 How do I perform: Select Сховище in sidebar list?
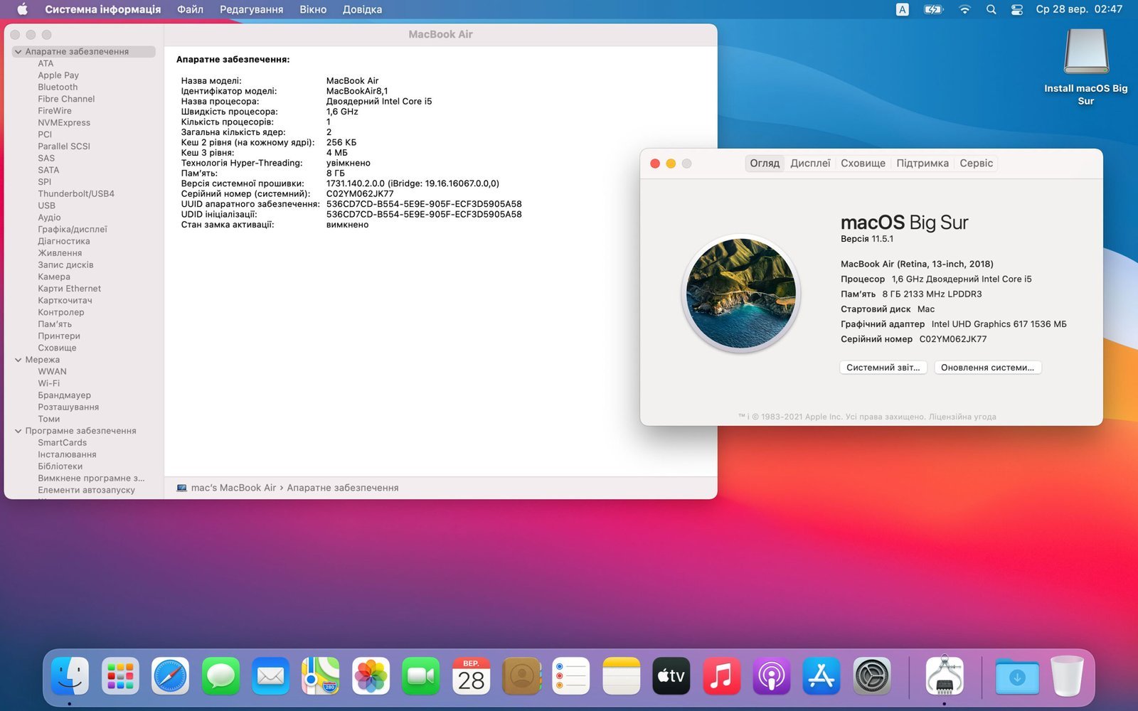click(x=57, y=348)
